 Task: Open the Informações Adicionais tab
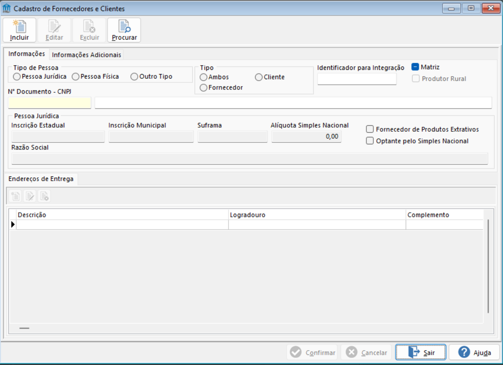(x=87, y=55)
